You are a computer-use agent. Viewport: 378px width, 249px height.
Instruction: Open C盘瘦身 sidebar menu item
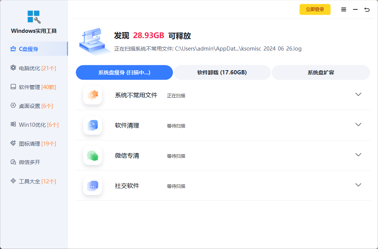34,49
